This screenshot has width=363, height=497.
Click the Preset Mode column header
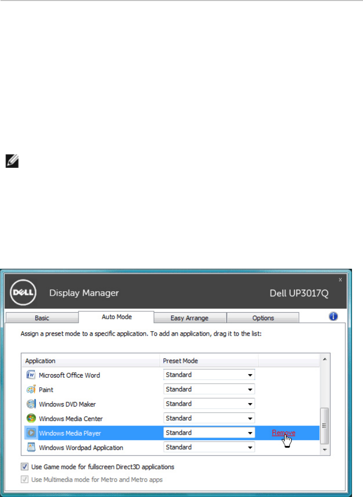pyautogui.click(x=209, y=361)
